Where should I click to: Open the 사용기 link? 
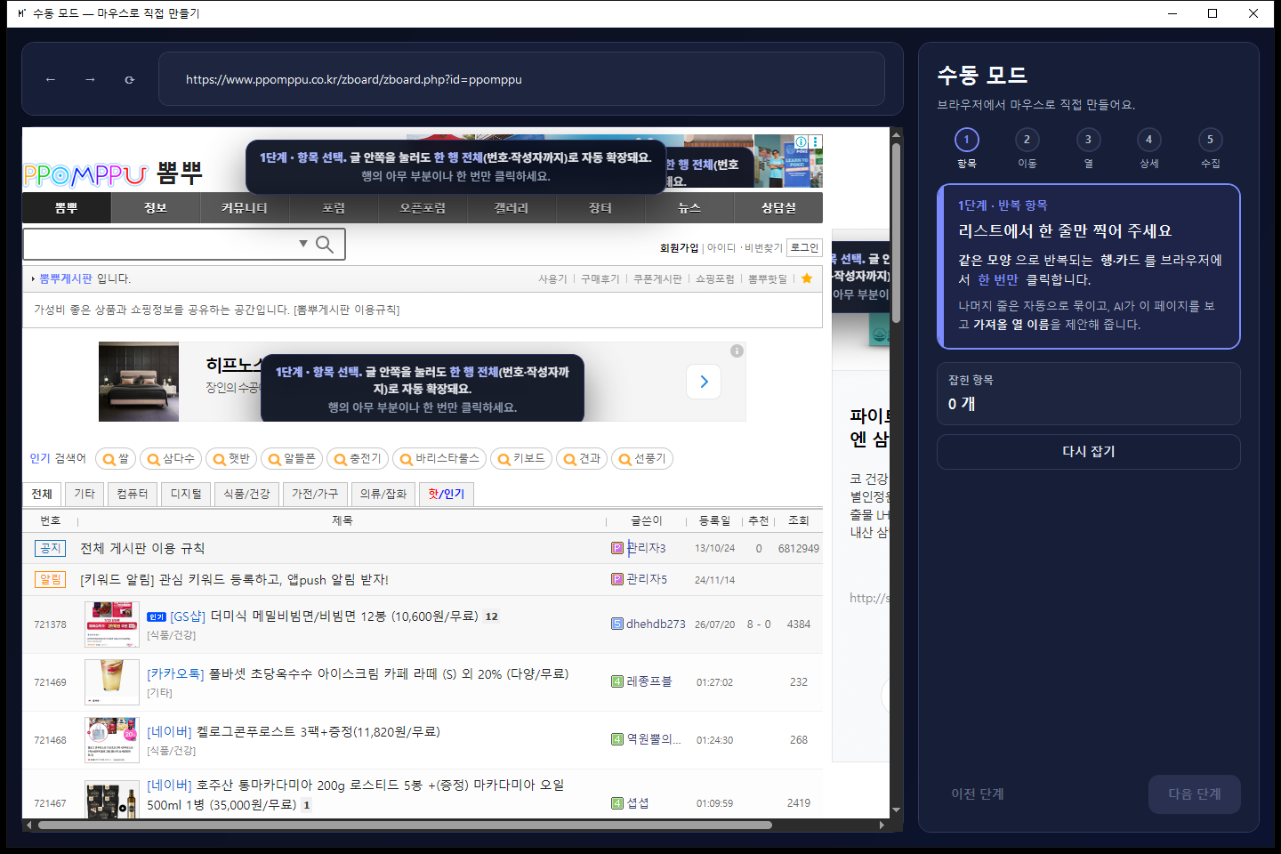coord(552,279)
